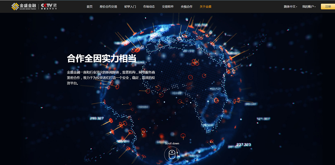The height and width of the screenshot is (165, 335).
Task: Expand the 我的账户 account menu
Action: [x=309, y=7]
